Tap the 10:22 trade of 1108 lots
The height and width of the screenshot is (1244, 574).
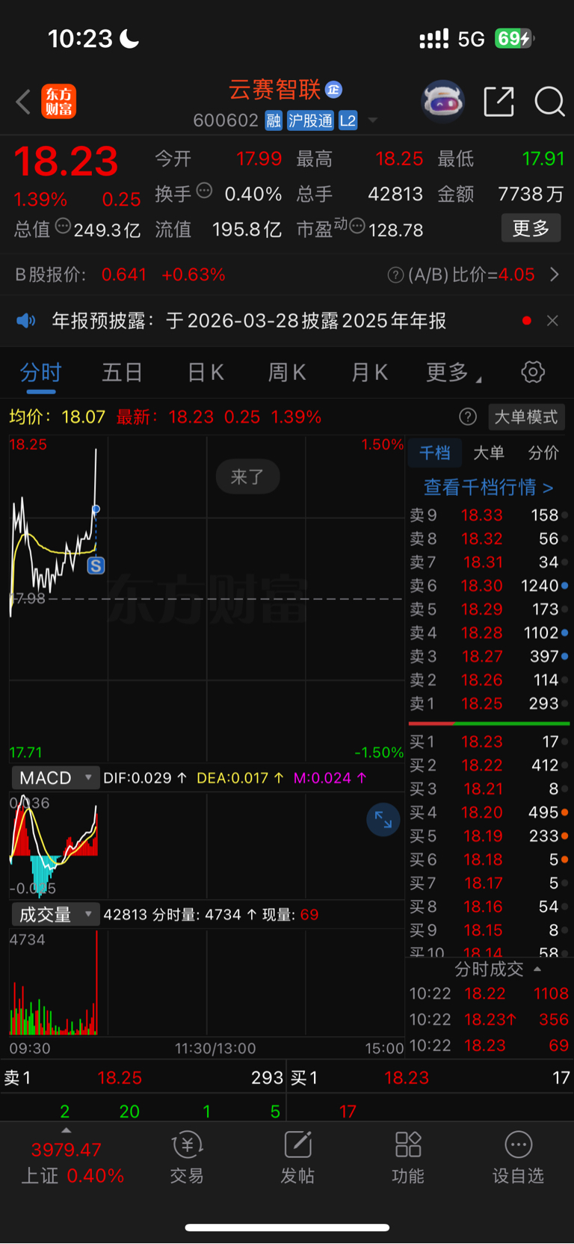point(489,993)
